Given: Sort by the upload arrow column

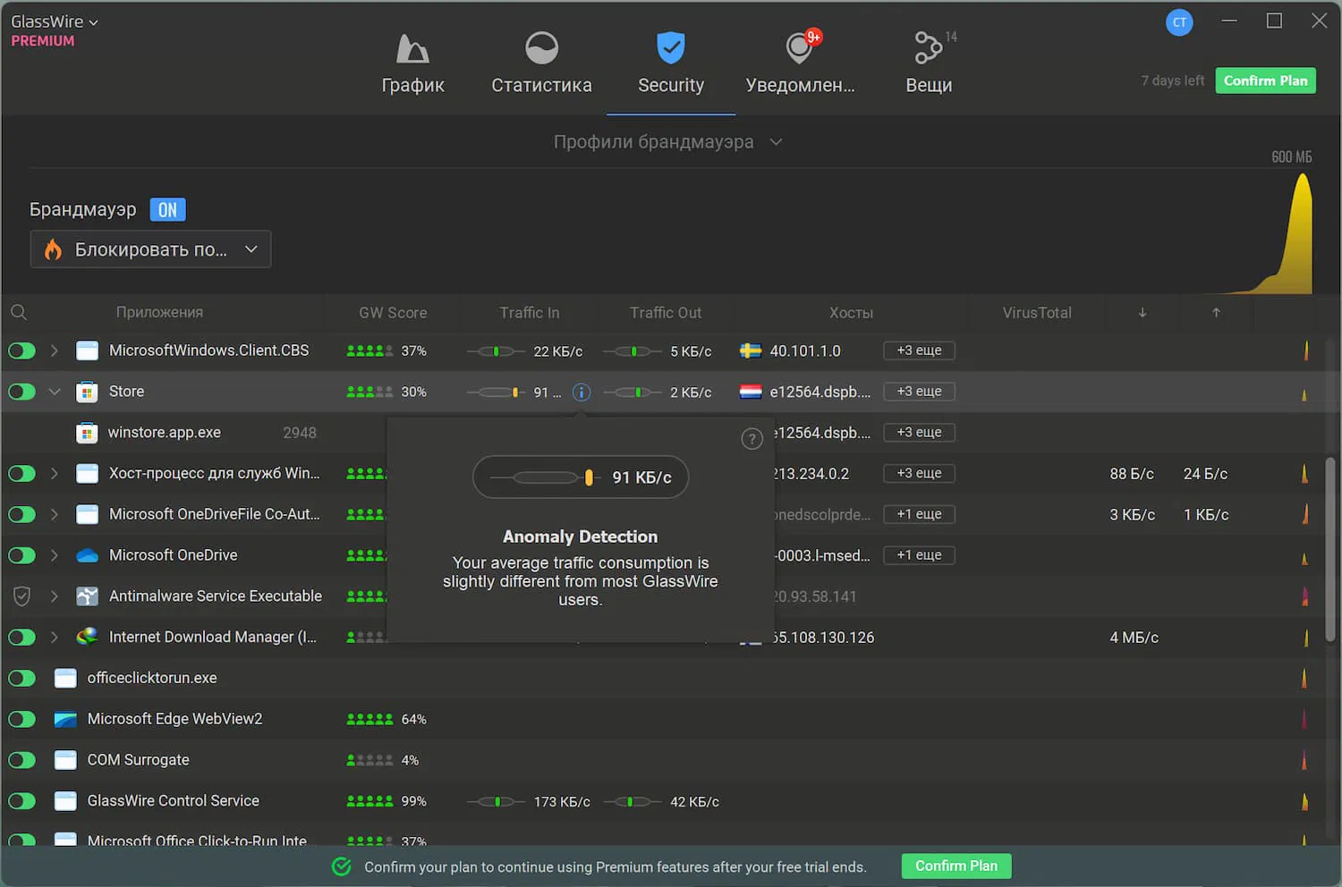Looking at the screenshot, I should [1216, 312].
